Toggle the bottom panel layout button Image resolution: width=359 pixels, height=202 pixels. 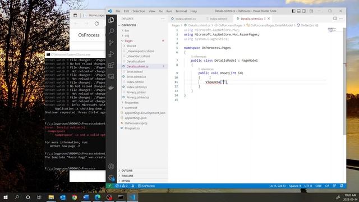tap(299, 11)
